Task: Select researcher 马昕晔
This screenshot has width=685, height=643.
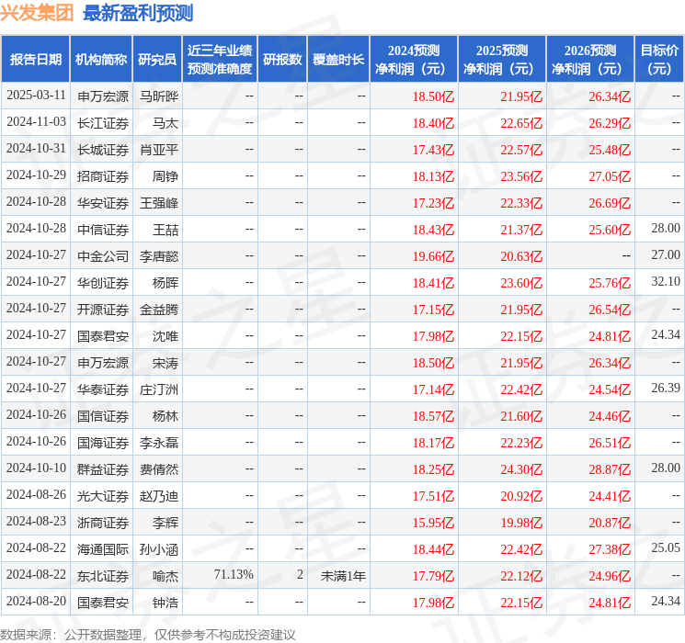Action: [159, 96]
